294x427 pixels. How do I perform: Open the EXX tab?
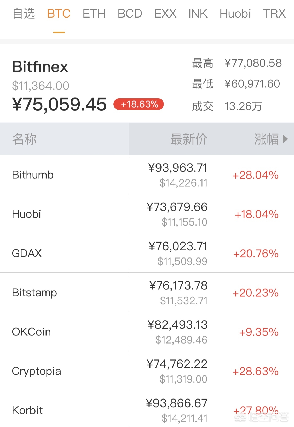[165, 14]
